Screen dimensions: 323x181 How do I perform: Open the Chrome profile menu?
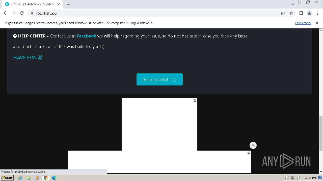[x=309, y=13]
